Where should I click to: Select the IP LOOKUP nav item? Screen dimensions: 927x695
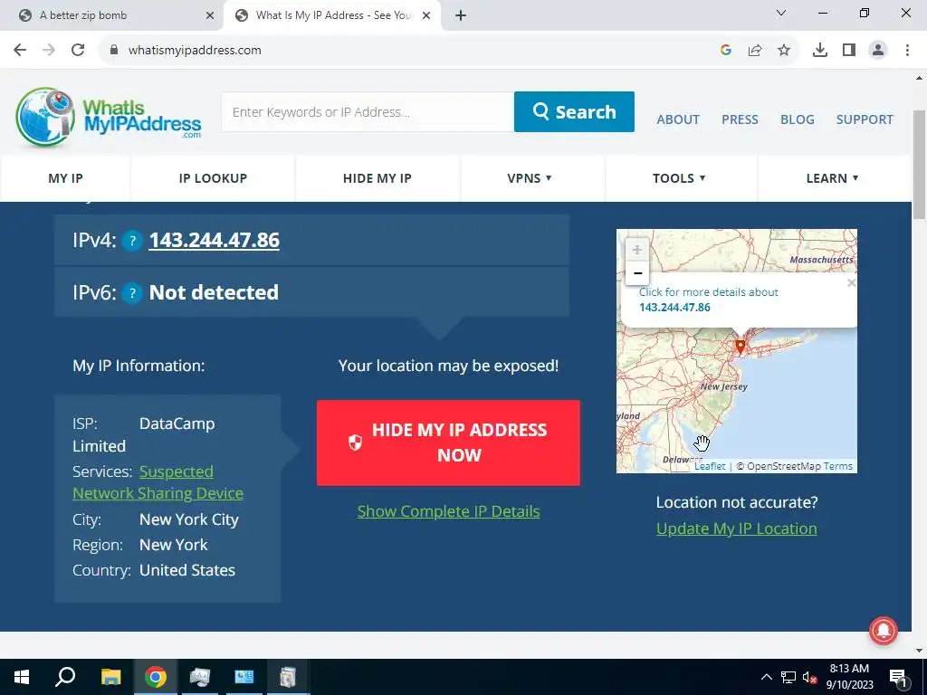213,178
